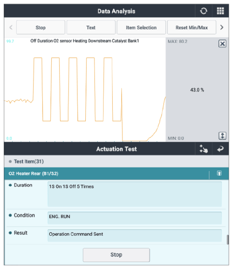Close the O2 sensor graph panel
233x269 pixels.
click(x=222, y=44)
